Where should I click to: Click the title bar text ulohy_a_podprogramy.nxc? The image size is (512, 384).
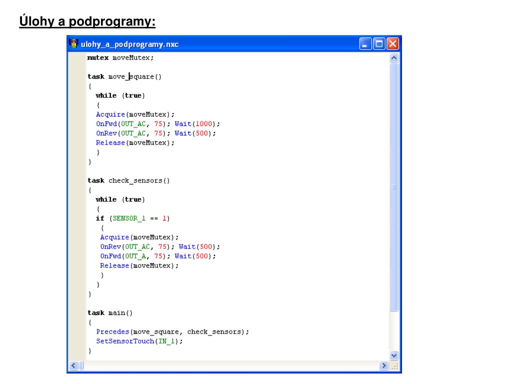click(129, 44)
